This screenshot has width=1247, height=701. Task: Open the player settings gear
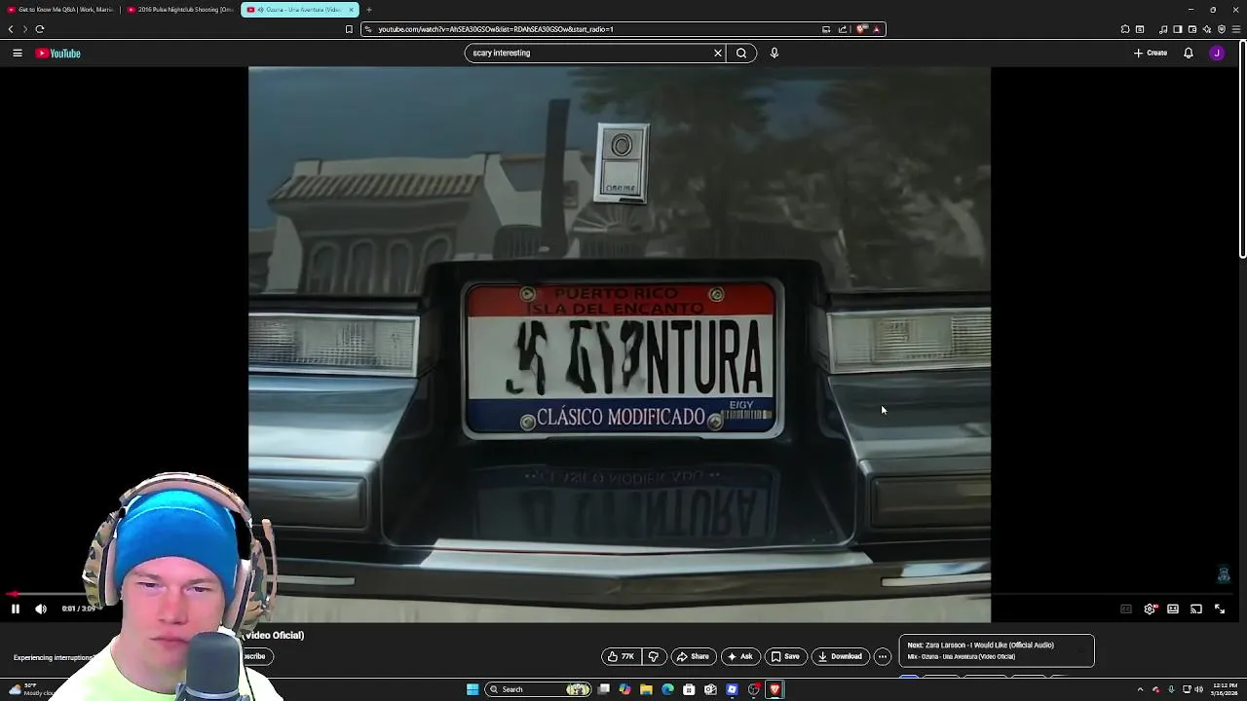tap(1150, 609)
